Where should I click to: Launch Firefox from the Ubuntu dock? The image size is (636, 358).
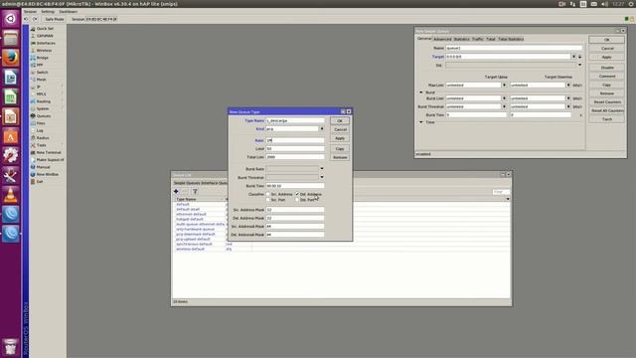[11, 58]
